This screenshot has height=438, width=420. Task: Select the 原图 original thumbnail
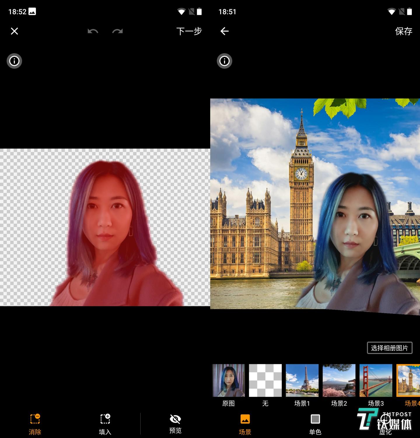[x=228, y=381]
